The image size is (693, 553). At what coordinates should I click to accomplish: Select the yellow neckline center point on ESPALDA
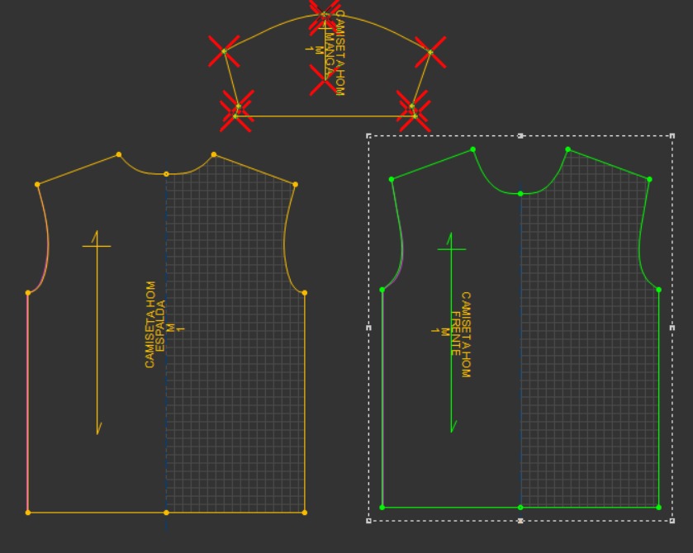pos(166,174)
